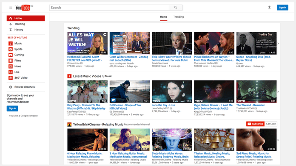Click the Live broadcast sidebar icon

coord(11,72)
